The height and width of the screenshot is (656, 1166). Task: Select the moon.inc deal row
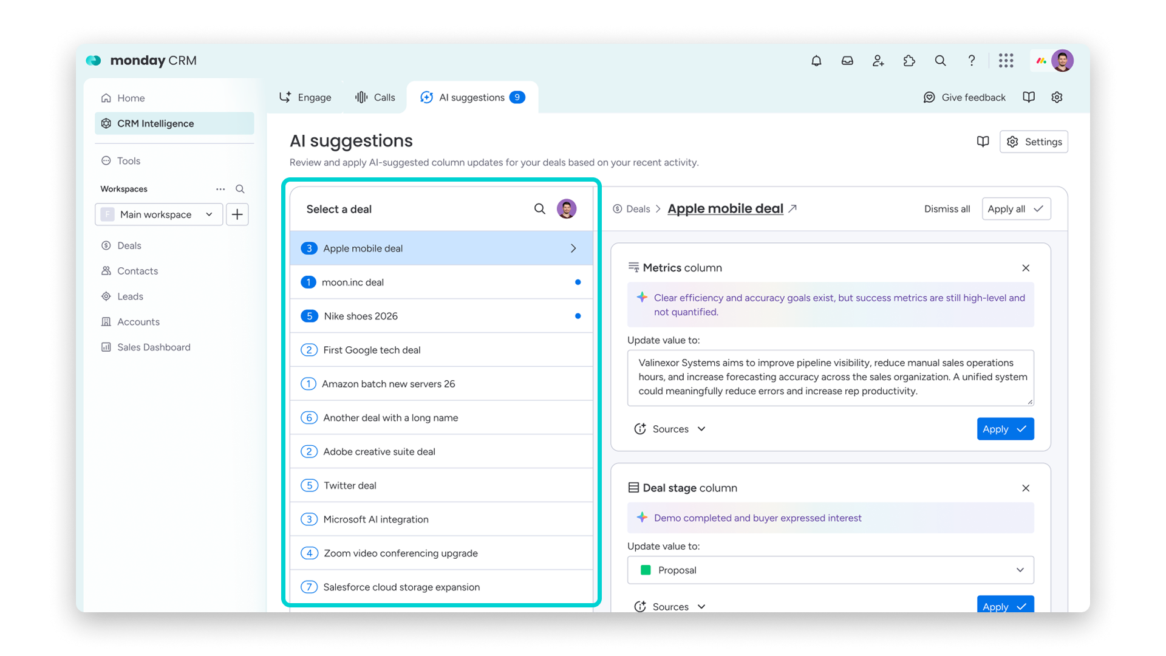pos(442,282)
